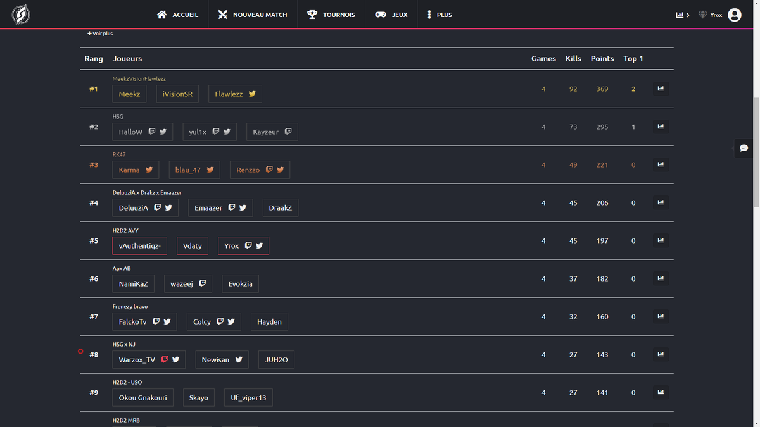
Task: Select player Evokzia
Action: point(241,283)
